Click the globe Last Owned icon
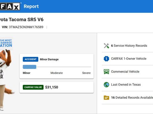153x114 pixels. point(106,85)
